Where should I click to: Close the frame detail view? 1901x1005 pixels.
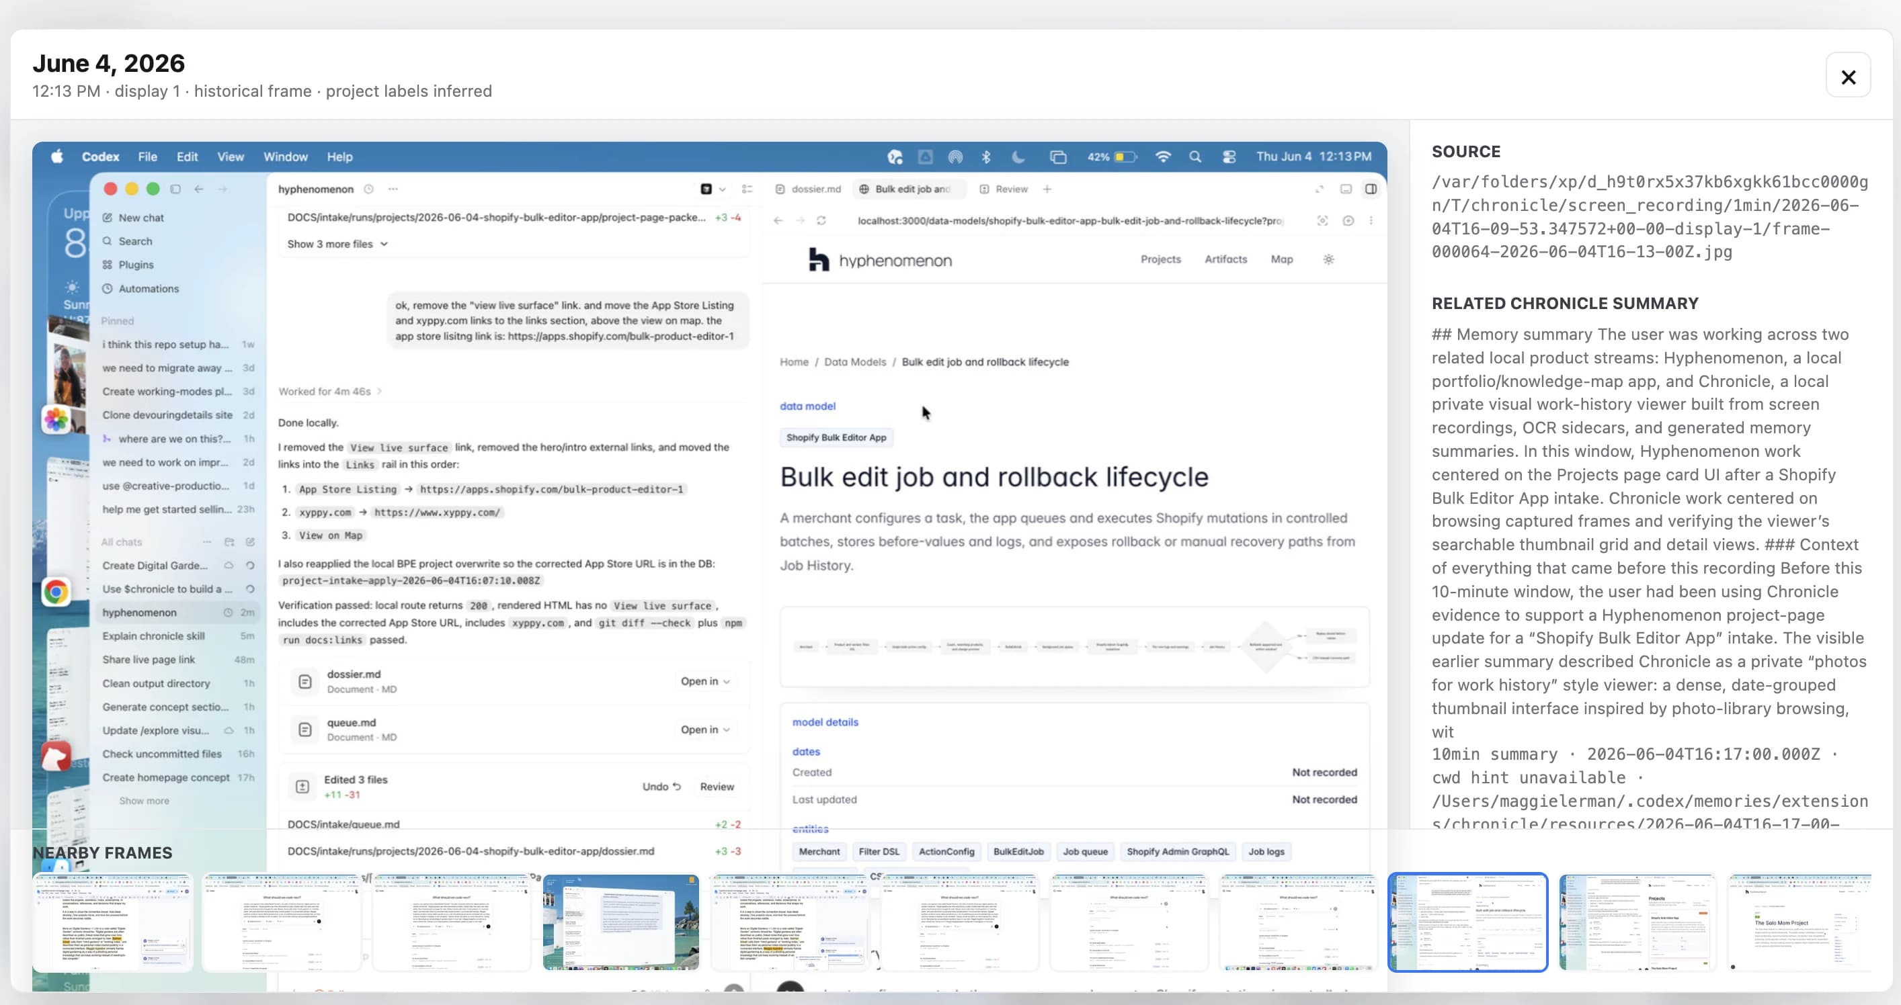pos(1847,77)
